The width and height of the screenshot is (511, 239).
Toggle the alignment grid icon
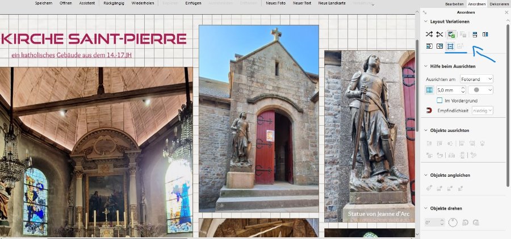(x=430, y=90)
